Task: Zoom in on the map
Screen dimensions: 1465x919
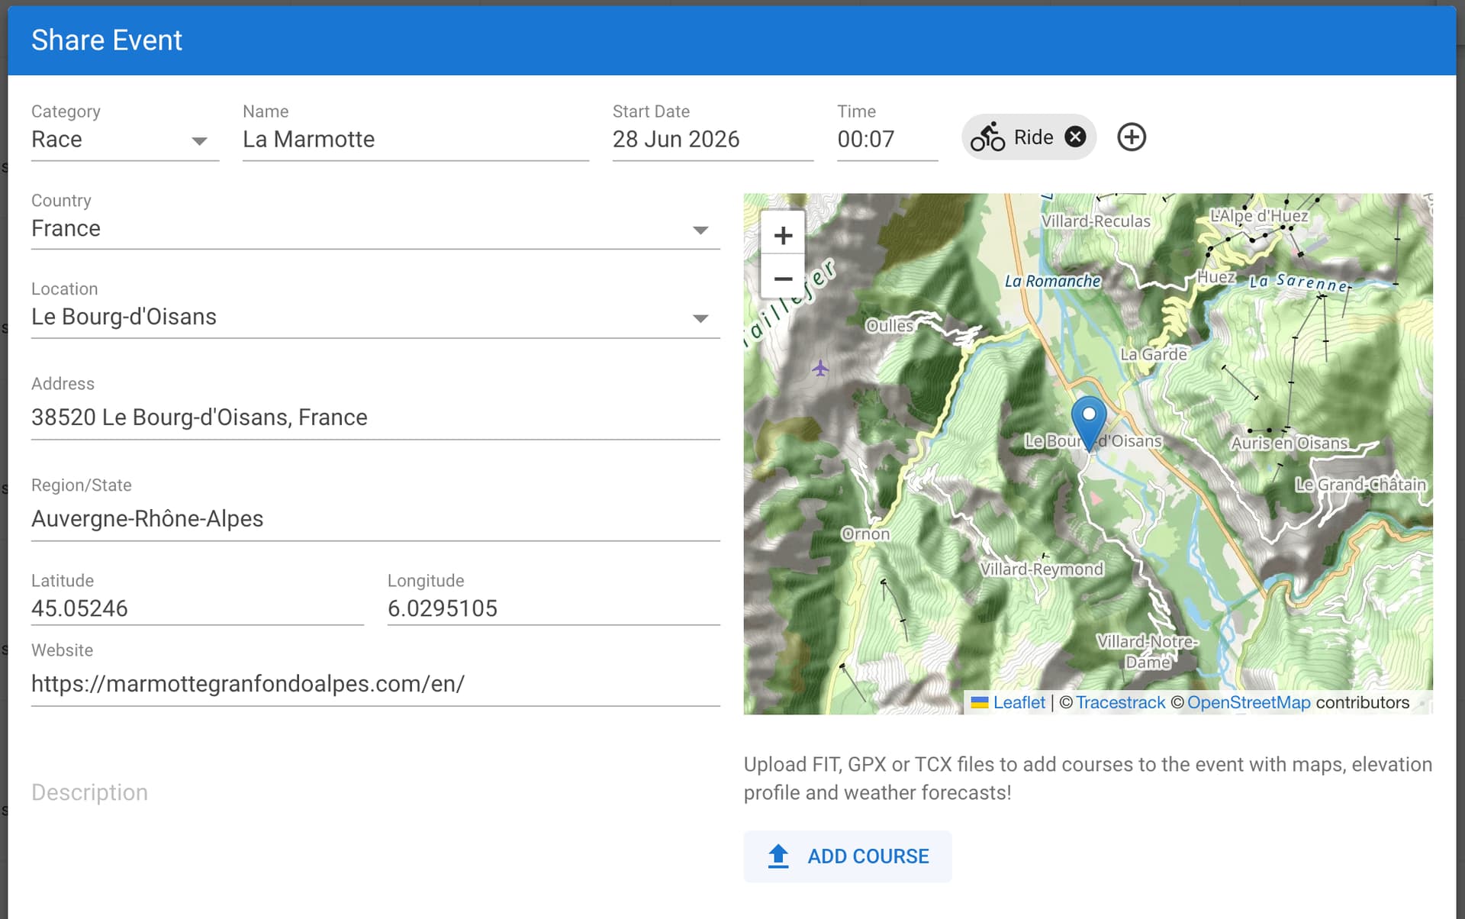Action: [x=783, y=235]
